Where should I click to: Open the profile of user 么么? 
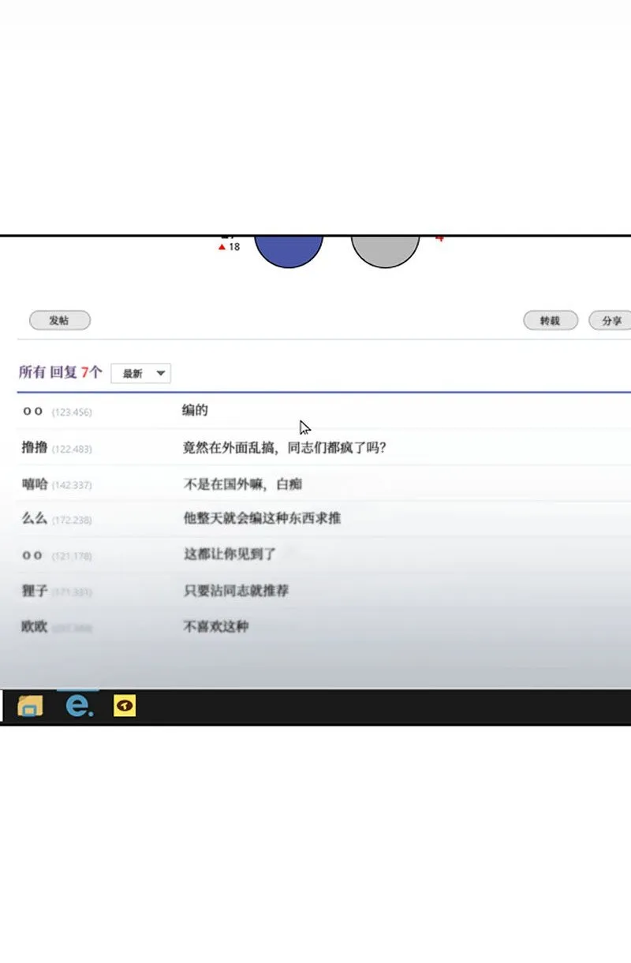coord(35,519)
